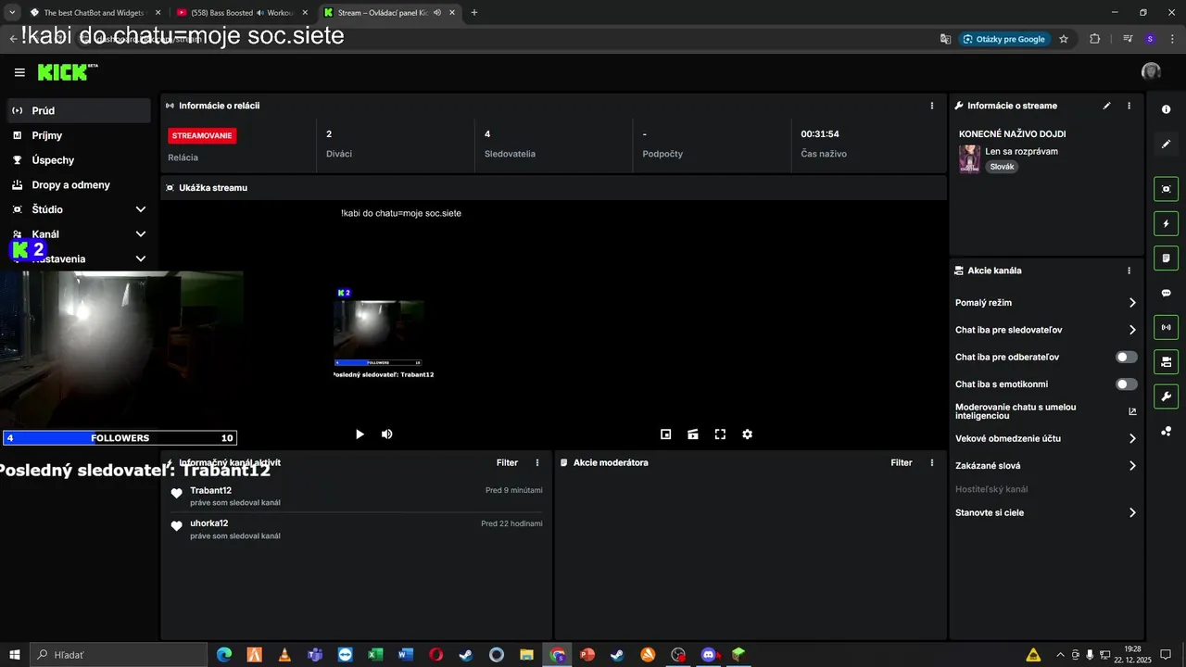Click the three-dots layout icon at sidebar bottom
Image resolution: width=1186 pixels, height=667 pixels.
pyautogui.click(x=1166, y=431)
